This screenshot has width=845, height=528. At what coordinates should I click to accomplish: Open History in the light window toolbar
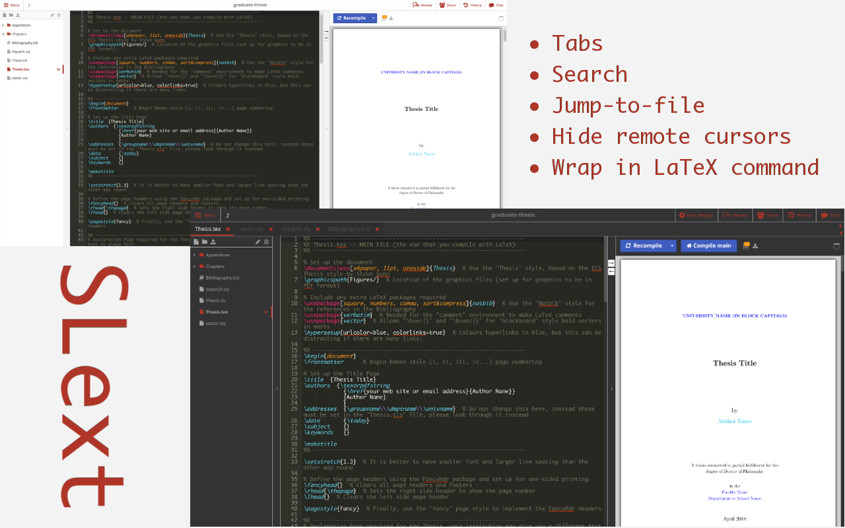coord(473,5)
